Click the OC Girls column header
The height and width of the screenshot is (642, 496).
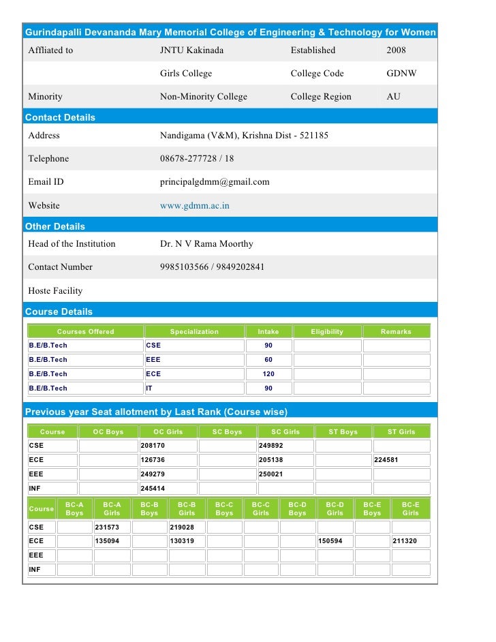click(x=168, y=431)
